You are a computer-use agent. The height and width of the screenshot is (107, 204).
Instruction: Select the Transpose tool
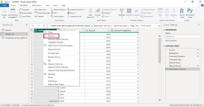24,10
